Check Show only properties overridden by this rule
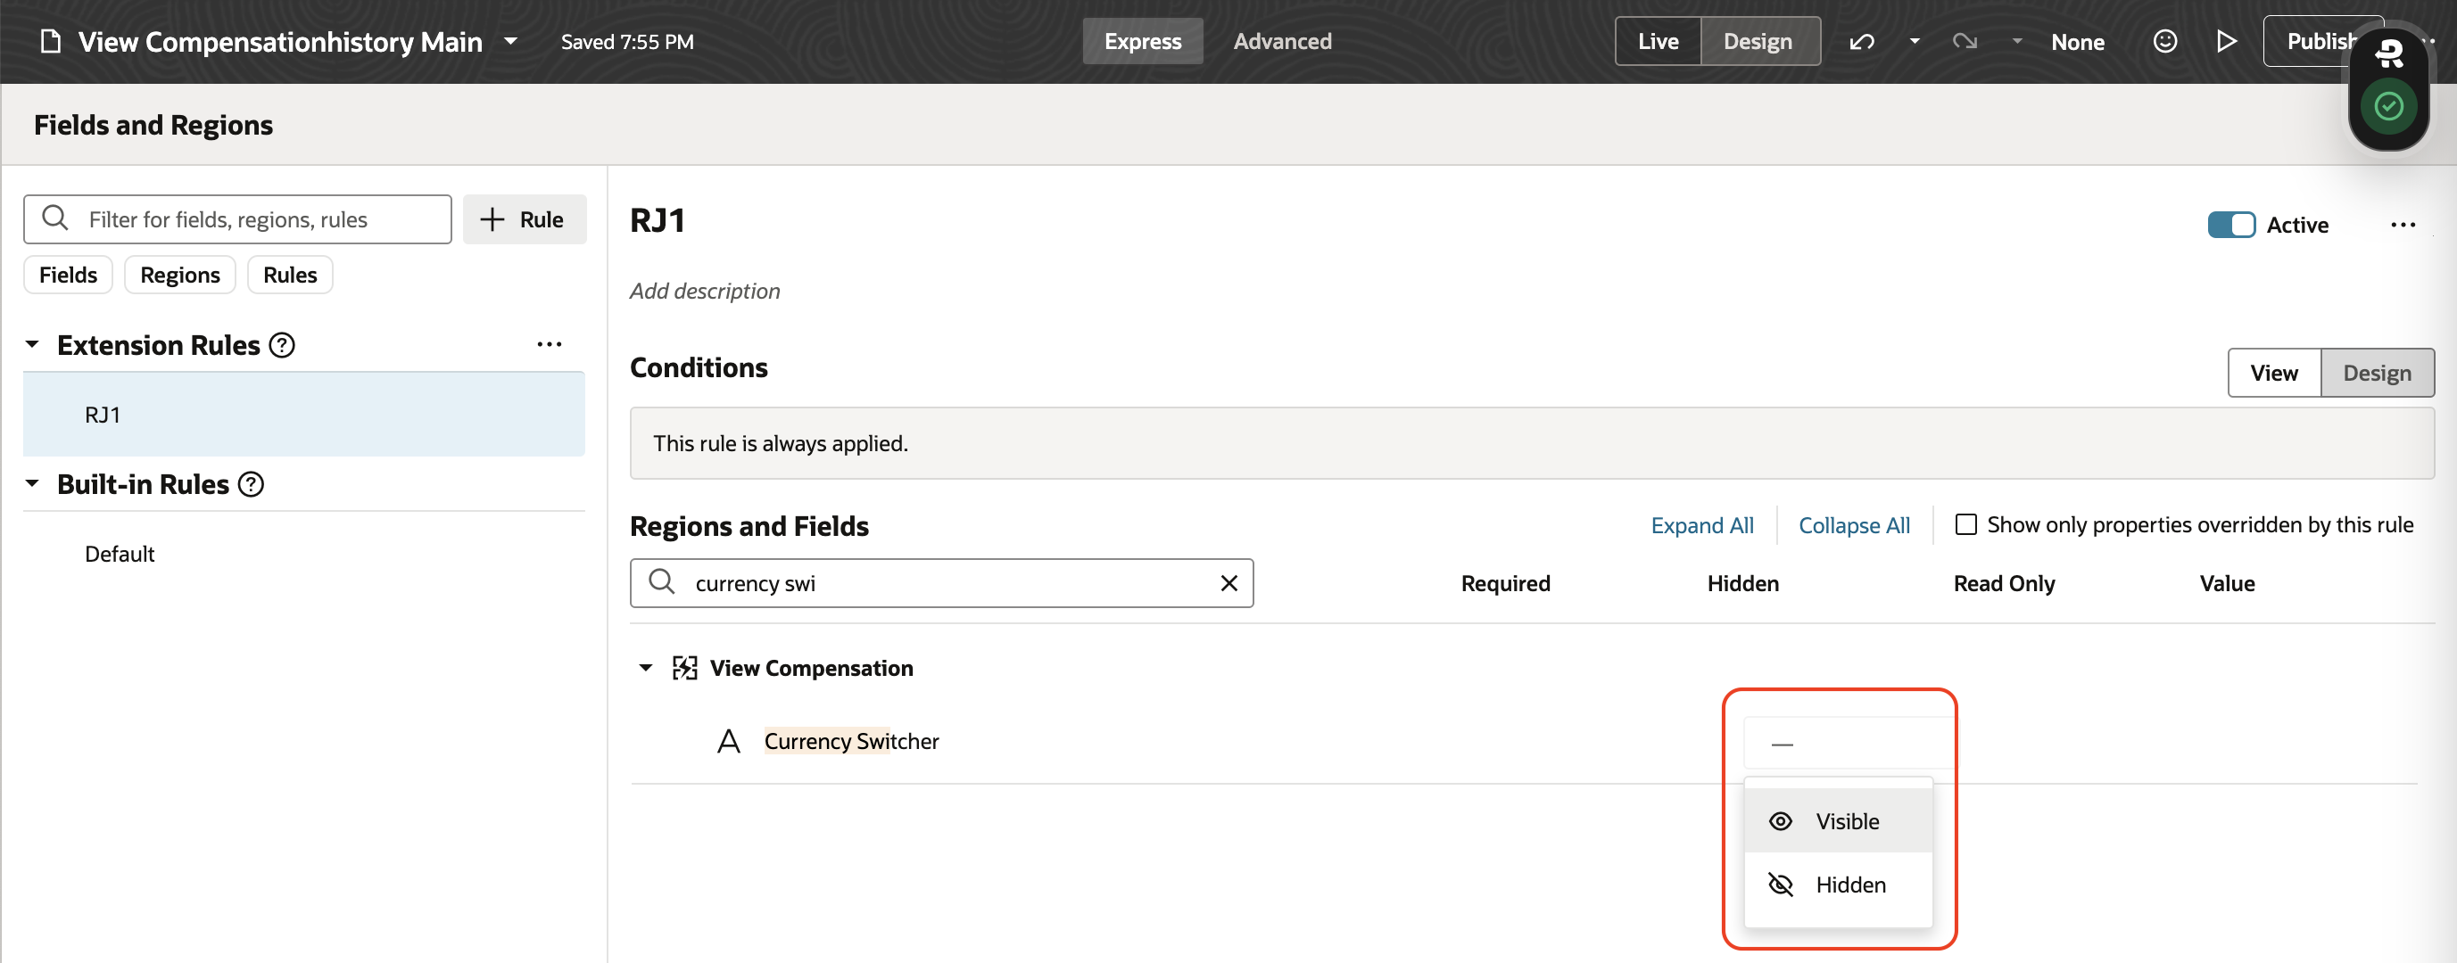2457x963 pixels. click(x=1964, y=524)
